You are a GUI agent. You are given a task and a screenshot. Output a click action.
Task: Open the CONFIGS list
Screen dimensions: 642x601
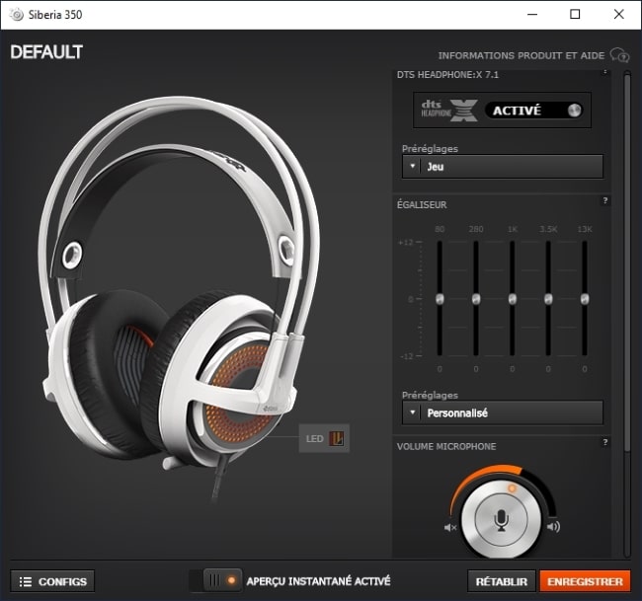(52, 581)
